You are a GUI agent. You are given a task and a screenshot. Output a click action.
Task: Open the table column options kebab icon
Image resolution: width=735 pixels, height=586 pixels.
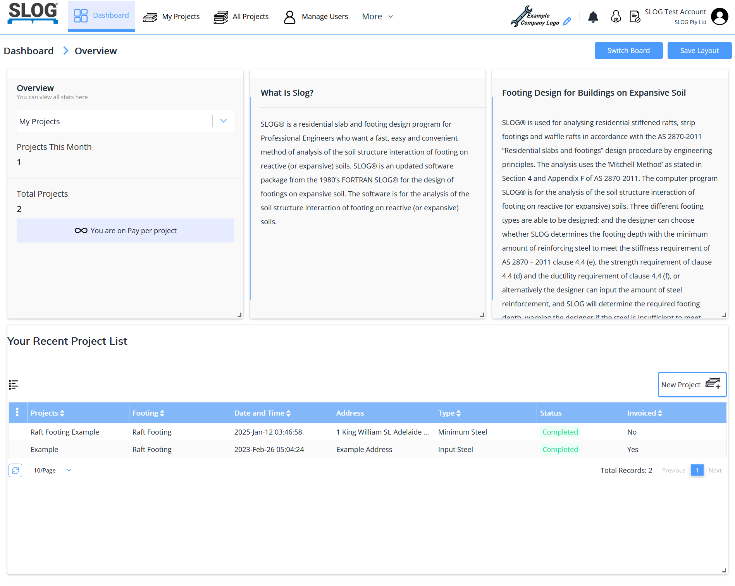click(17, 412)
